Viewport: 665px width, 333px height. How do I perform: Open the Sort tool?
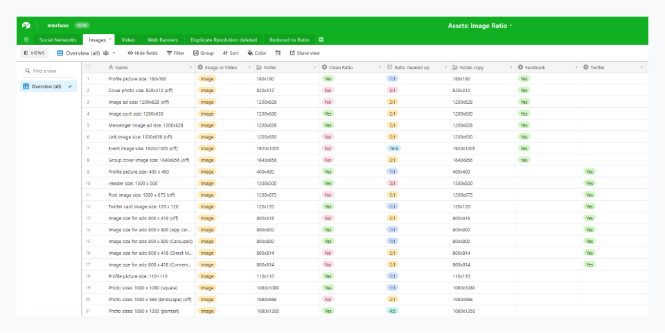(231, 53)
